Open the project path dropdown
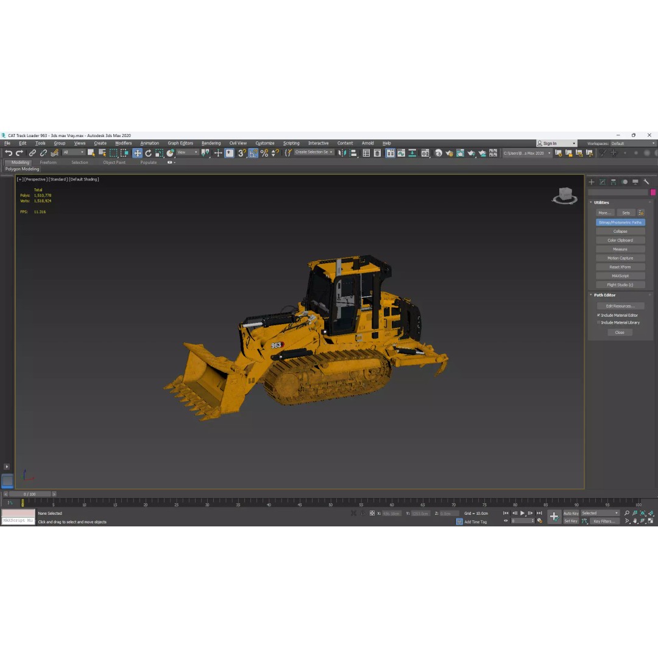This screenshot has width=658, height=658. [x=526, y=153]
